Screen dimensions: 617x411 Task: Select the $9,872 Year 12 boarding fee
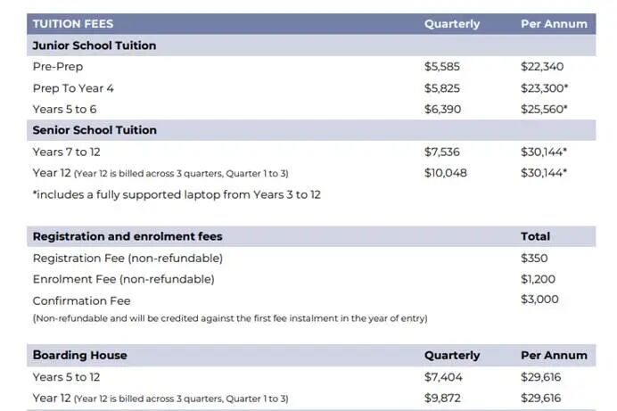click(442, 398)
